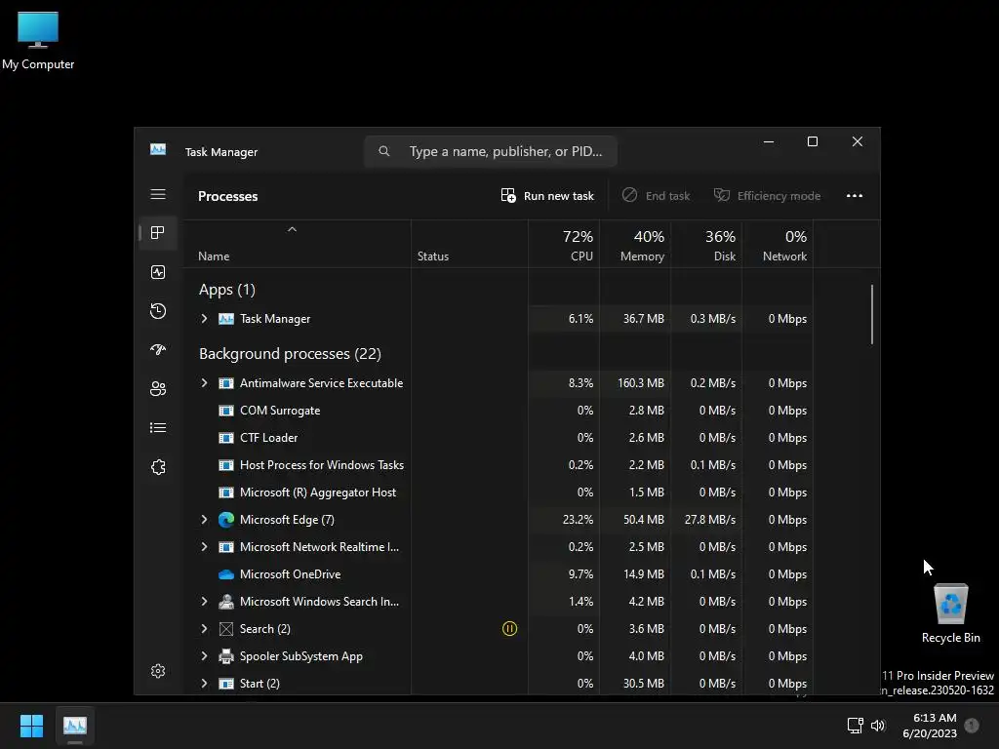Click the Spooler SubSystem App printer icon
Screen dimensions: 999x749
click(x=226, y=656)
